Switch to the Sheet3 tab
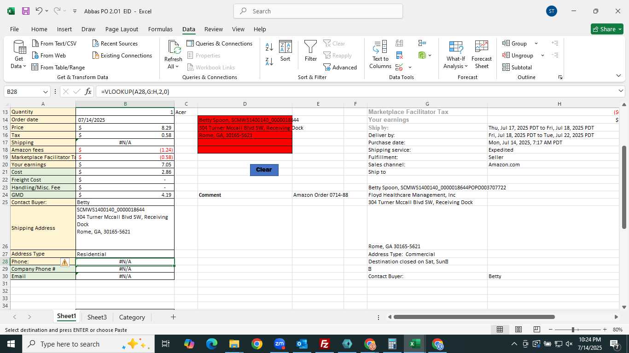The image size is (629, 353). pyautogui.click(x=97, y=317)
